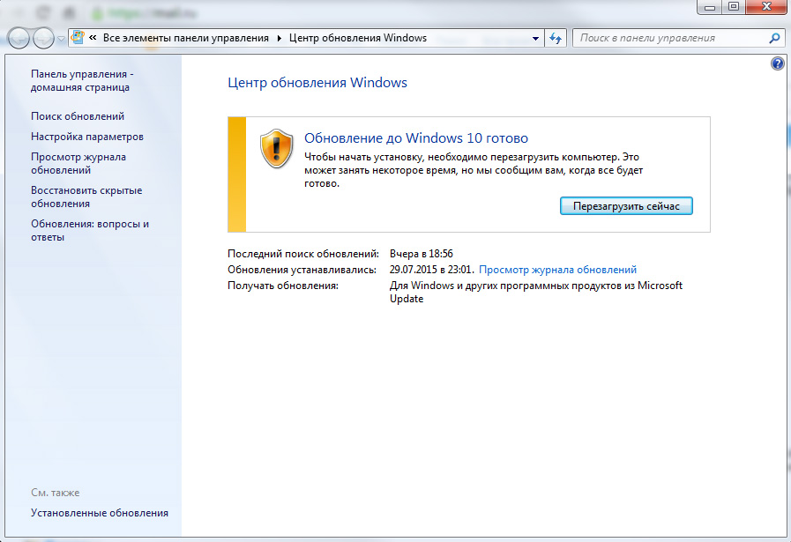
Task: Expand the address bar chevrons «
Action: pos(93,38)
